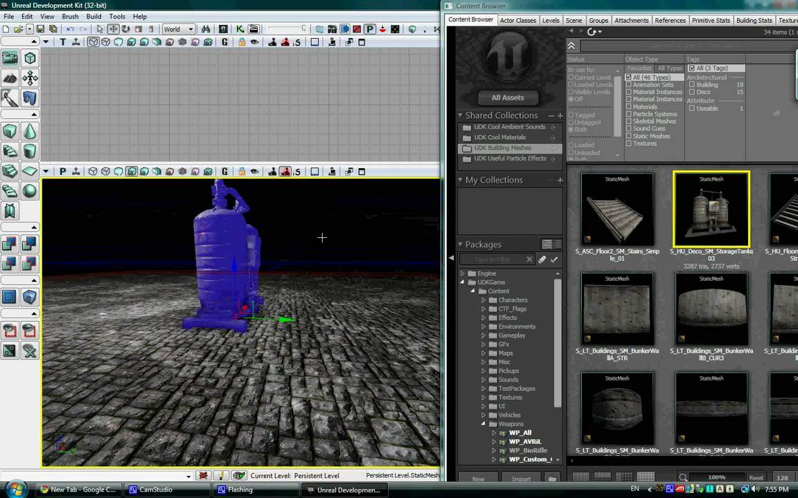Select the translate widget tool
The image size is (798, 498).
tap(113, 30)
